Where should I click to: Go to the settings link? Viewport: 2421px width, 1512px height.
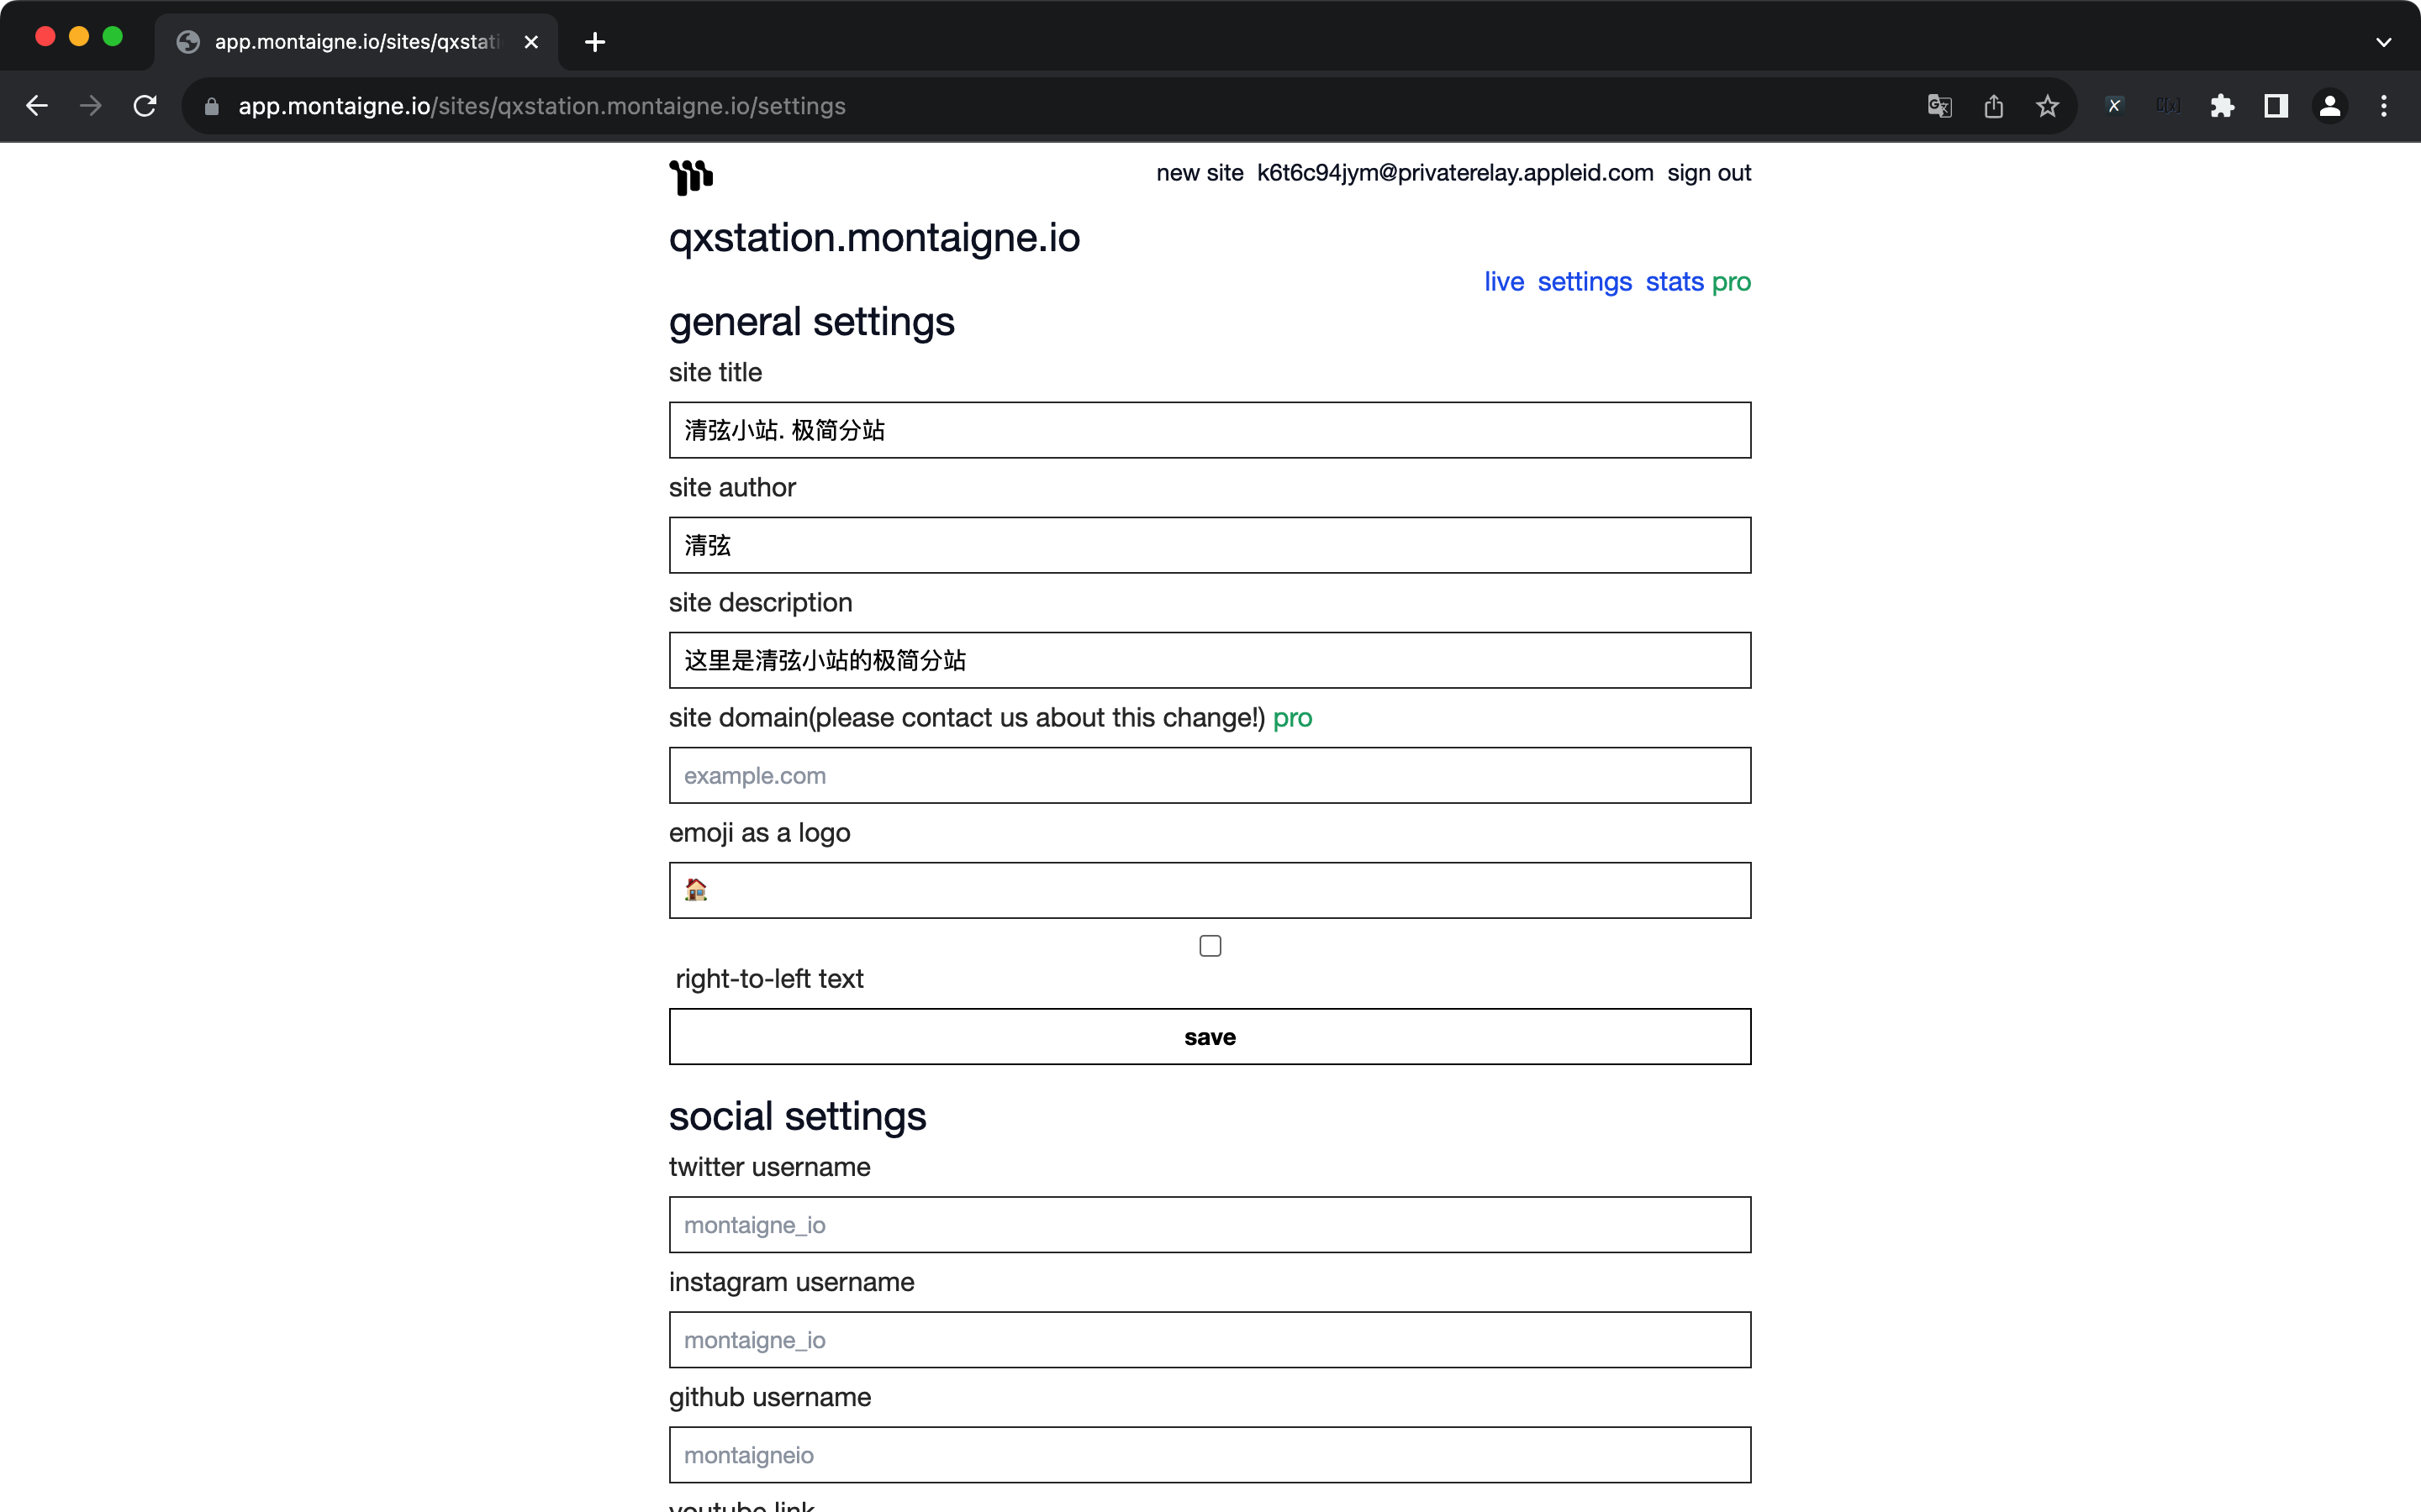(x=1585, y=282)
